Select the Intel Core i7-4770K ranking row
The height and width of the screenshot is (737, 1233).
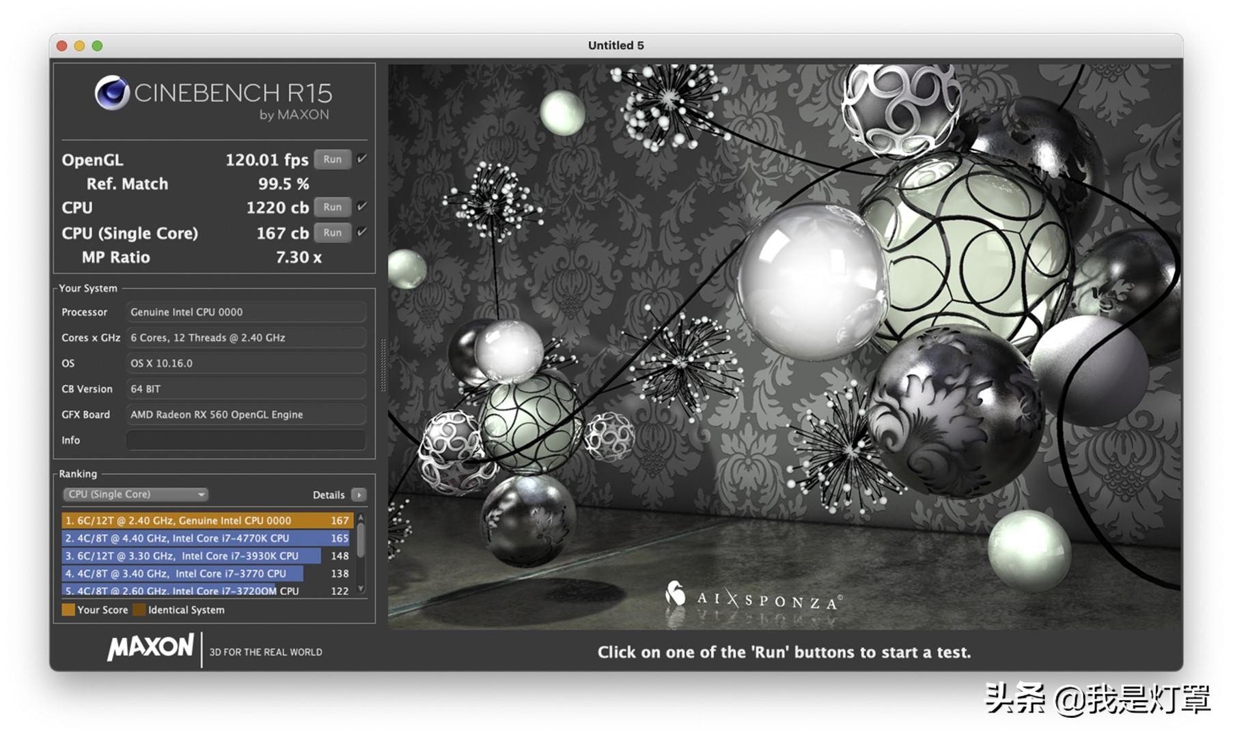208,538
